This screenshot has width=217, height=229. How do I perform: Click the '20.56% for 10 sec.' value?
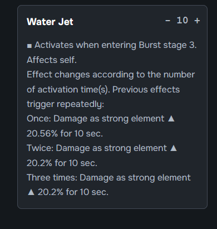[x=65, y=133]
